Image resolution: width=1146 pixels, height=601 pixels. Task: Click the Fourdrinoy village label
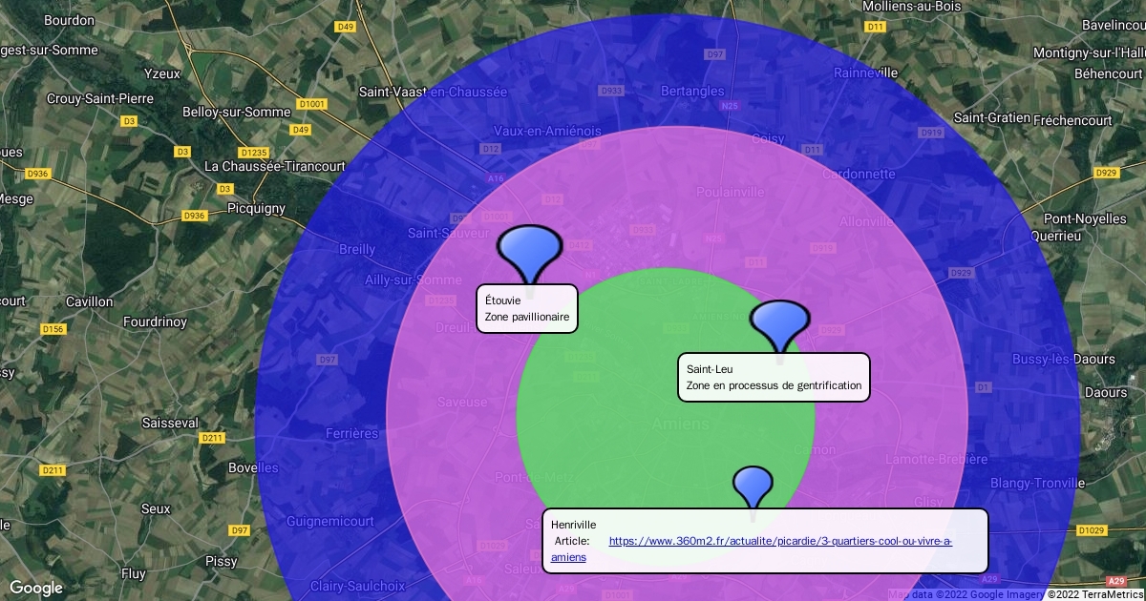(x=155, y=321)
